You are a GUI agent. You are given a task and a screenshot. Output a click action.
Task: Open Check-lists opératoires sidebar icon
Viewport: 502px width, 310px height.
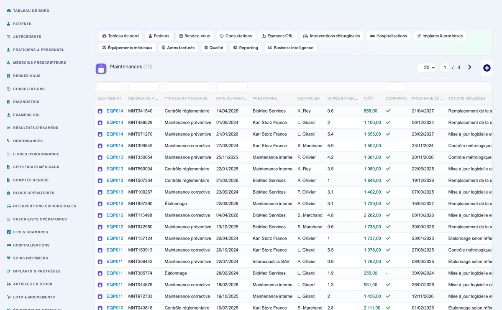(8, 219)
